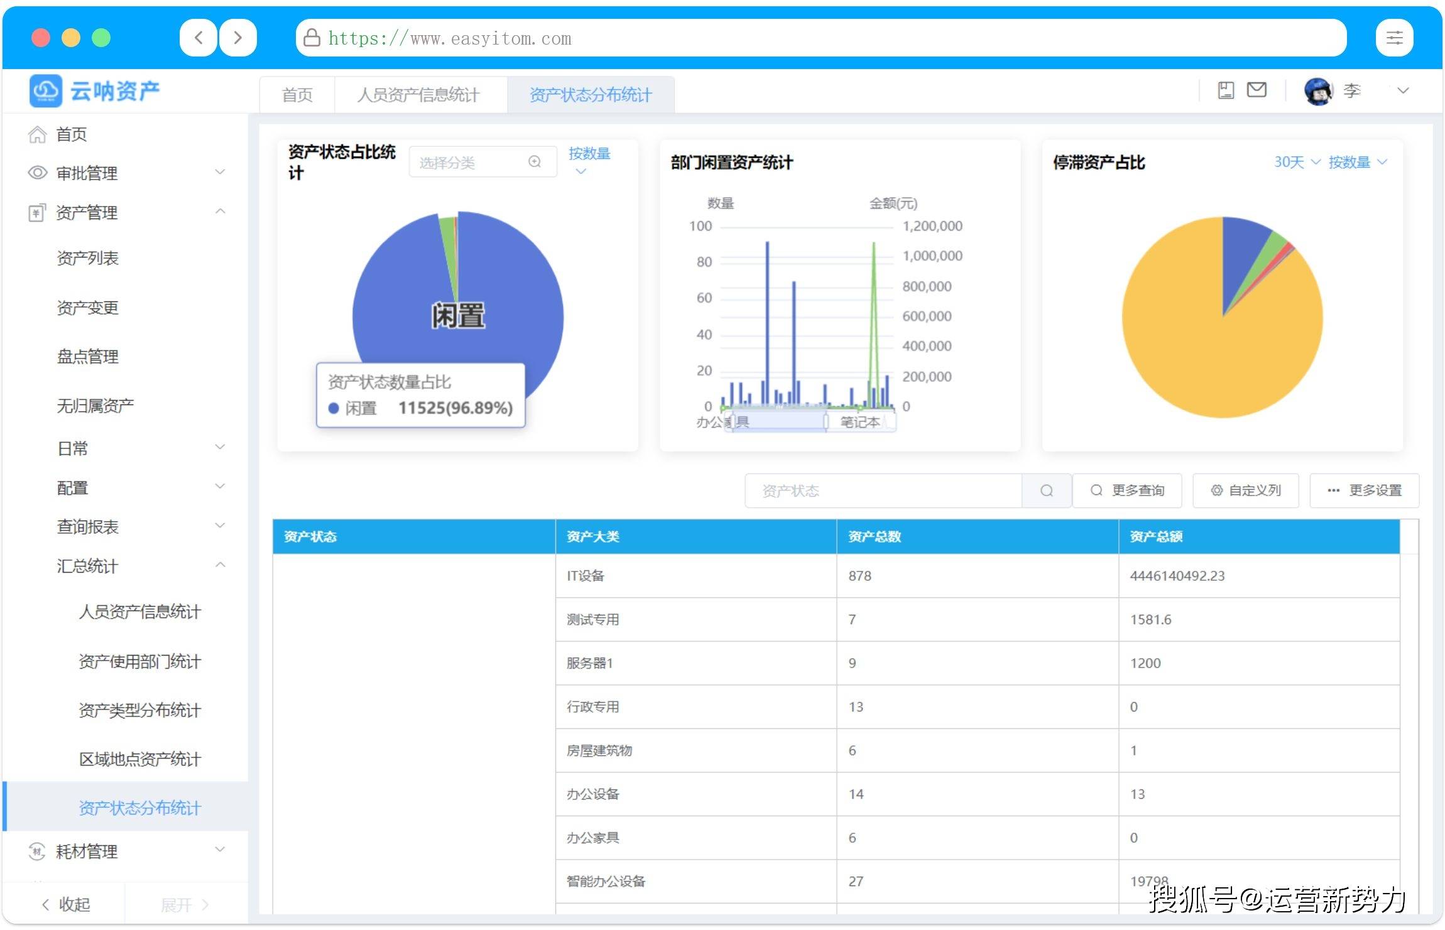Screen dimensions: 1445x930
Task: Click the browser forward arrow button
Action: 238,38
